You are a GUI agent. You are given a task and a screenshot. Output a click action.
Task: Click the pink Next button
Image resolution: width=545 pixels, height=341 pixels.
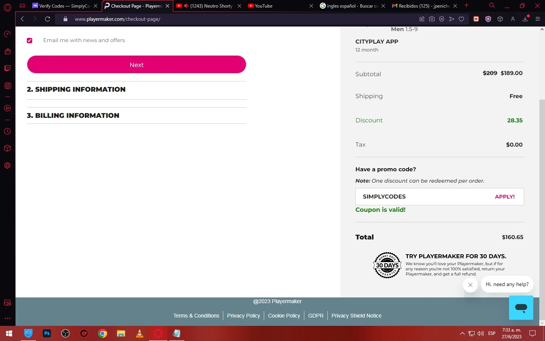pos(137,65)
